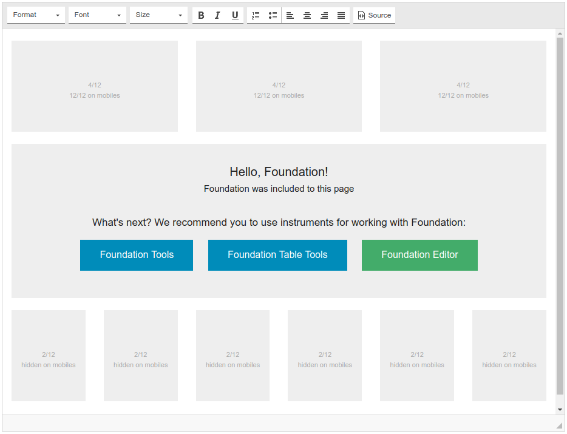Screen dimensions: 567x434
Task: Click the editor resize handle
Action: point(559,426)
